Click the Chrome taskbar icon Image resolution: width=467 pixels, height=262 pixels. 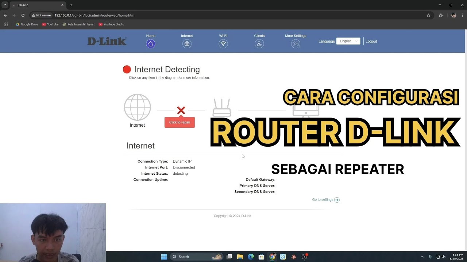(272, 257)
